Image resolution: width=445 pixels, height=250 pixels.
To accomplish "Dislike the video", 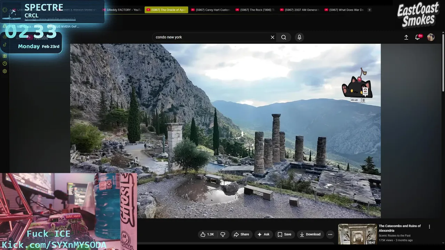I will pyautogui.click(x=223, y=234).
